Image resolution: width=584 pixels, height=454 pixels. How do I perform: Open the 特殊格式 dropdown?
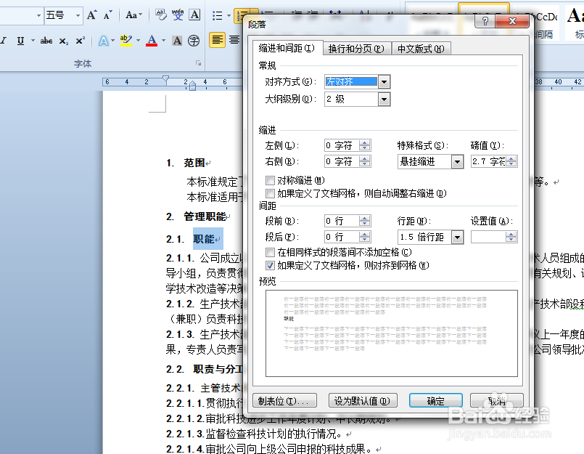pos(457,162)
